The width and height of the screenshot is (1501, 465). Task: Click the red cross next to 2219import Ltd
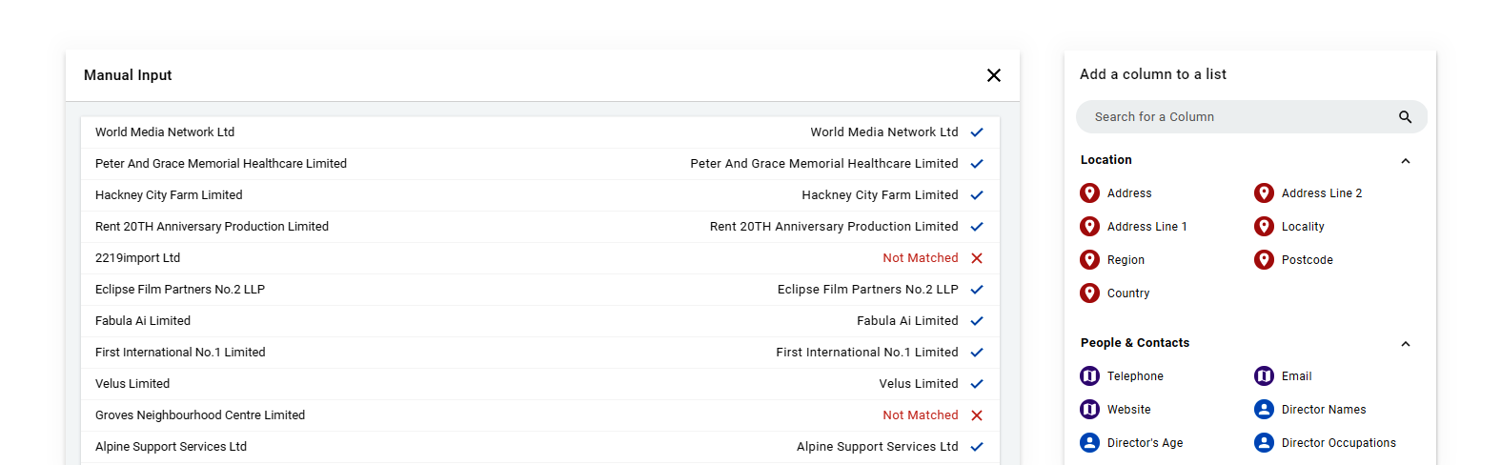(x=977, y=258)
